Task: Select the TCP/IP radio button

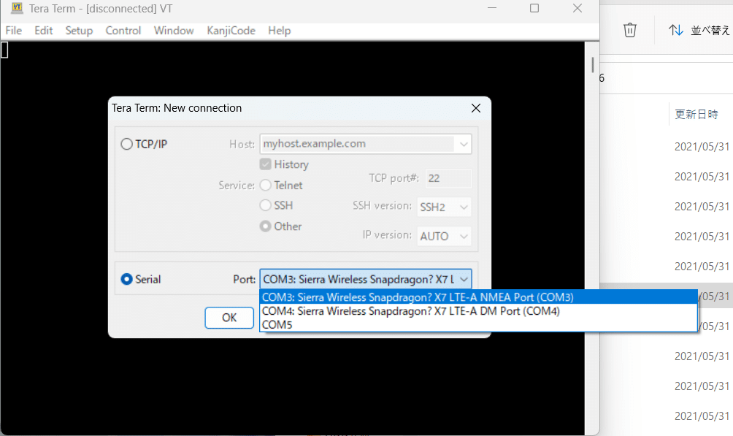Action: pyautogui.click(x=127, y=144)
